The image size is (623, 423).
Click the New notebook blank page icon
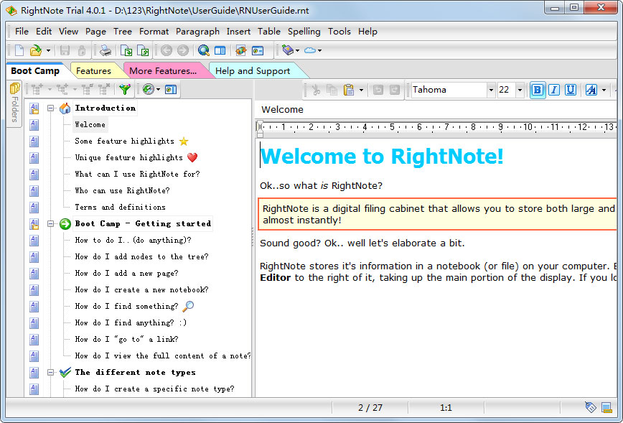(x=19, y=50)
